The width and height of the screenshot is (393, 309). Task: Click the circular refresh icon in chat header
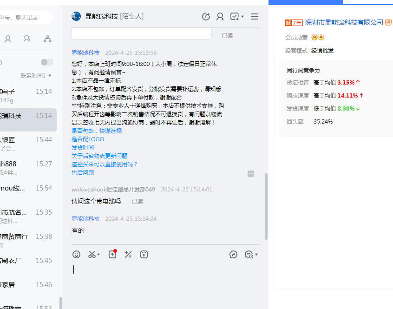(x=206, y=17)
